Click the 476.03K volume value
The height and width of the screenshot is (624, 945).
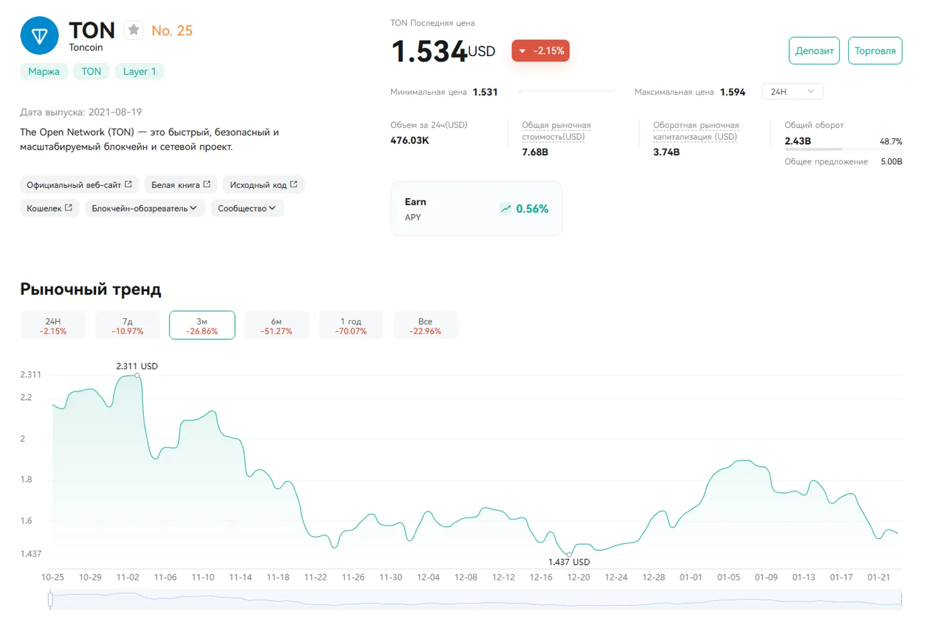point(410,141)
